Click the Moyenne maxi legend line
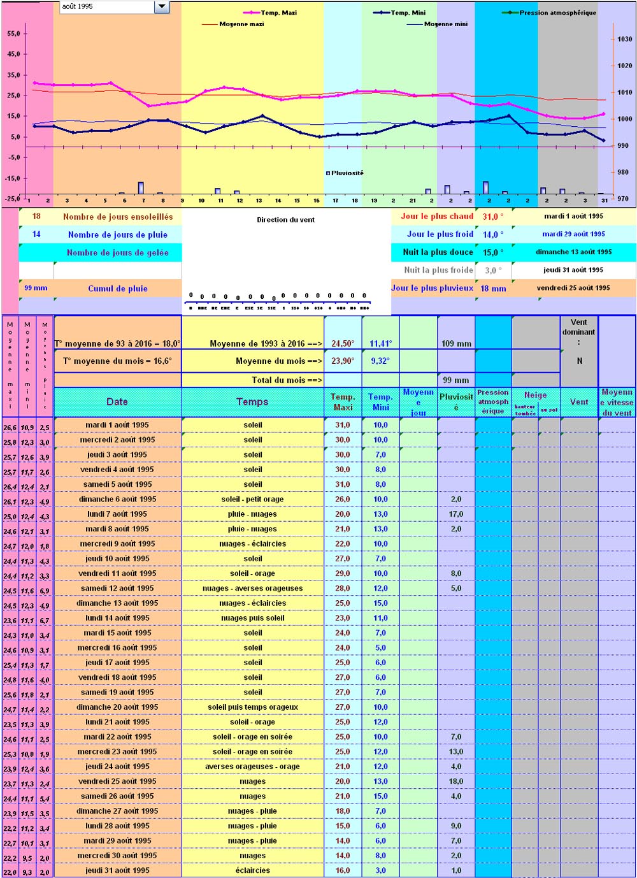The image size is (637, 878). click(x=210, y=24)
